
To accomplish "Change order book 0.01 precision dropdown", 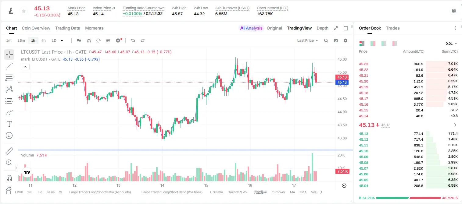I will [451, 44].
